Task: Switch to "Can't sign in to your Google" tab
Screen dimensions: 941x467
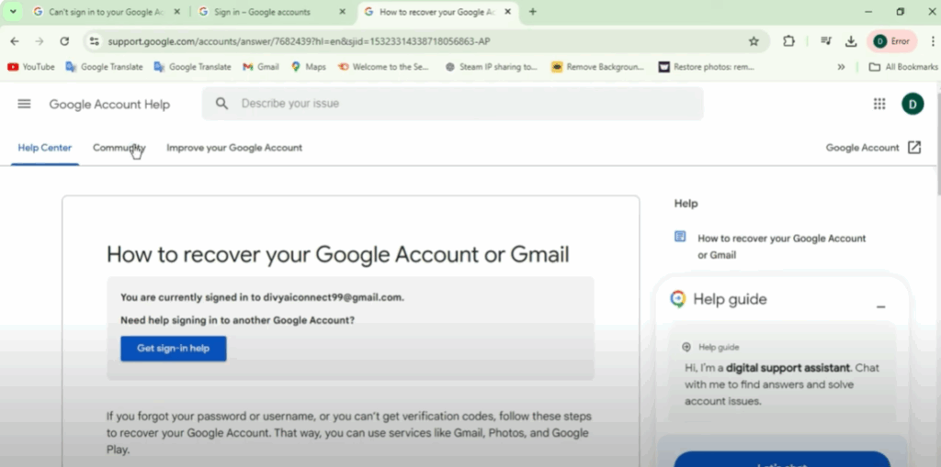Action: click(108, 12)
